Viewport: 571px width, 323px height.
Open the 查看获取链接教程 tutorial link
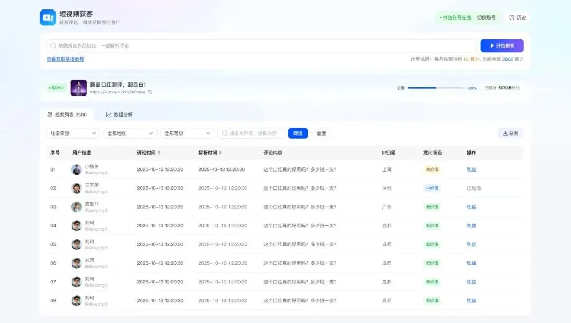click(x=66, y=58)
